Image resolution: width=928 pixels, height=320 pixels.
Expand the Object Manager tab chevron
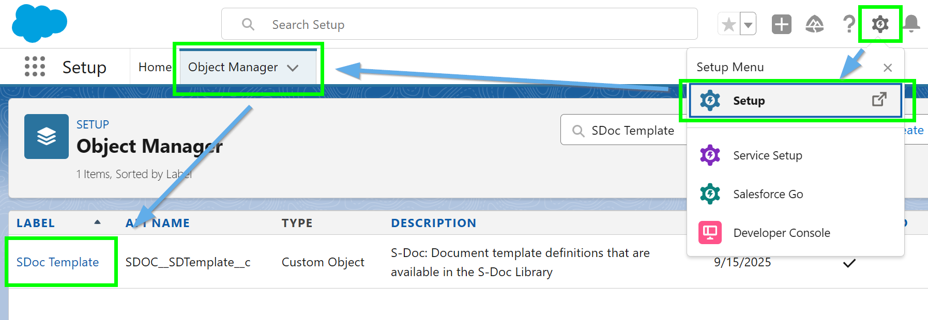click(293, 68)
